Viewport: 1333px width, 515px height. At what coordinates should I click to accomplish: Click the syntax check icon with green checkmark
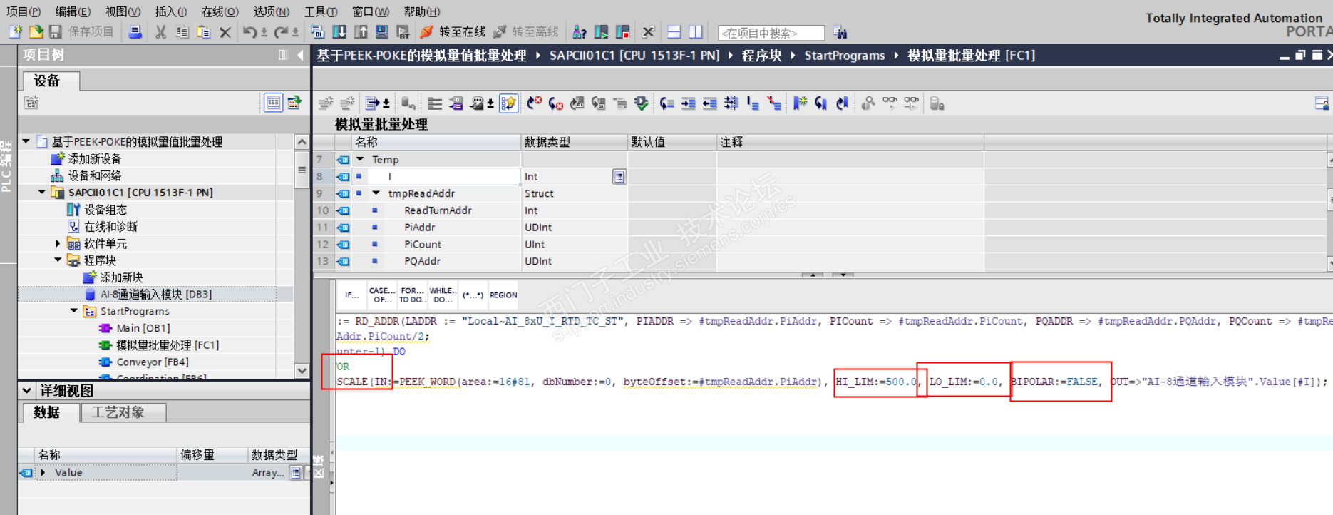coord(642,103)
